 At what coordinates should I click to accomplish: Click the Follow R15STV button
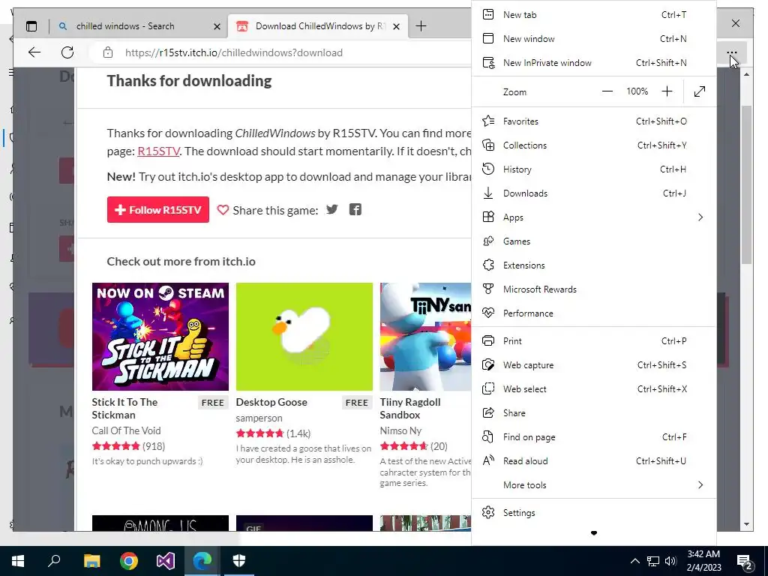pyautogui.click(x=157, y=210)
